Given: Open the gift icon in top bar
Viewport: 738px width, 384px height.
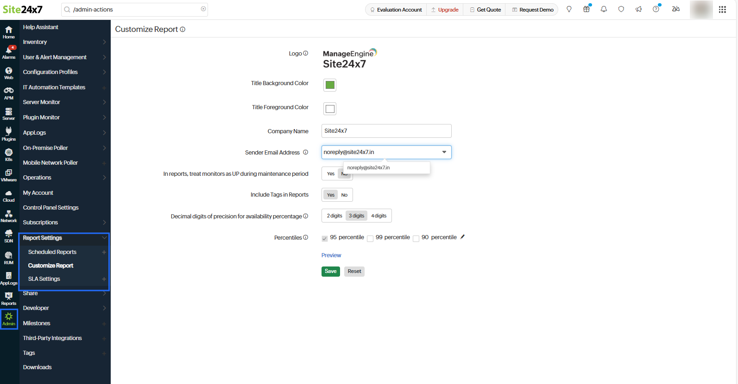Looking at the screenshot, I should [587, 9].
